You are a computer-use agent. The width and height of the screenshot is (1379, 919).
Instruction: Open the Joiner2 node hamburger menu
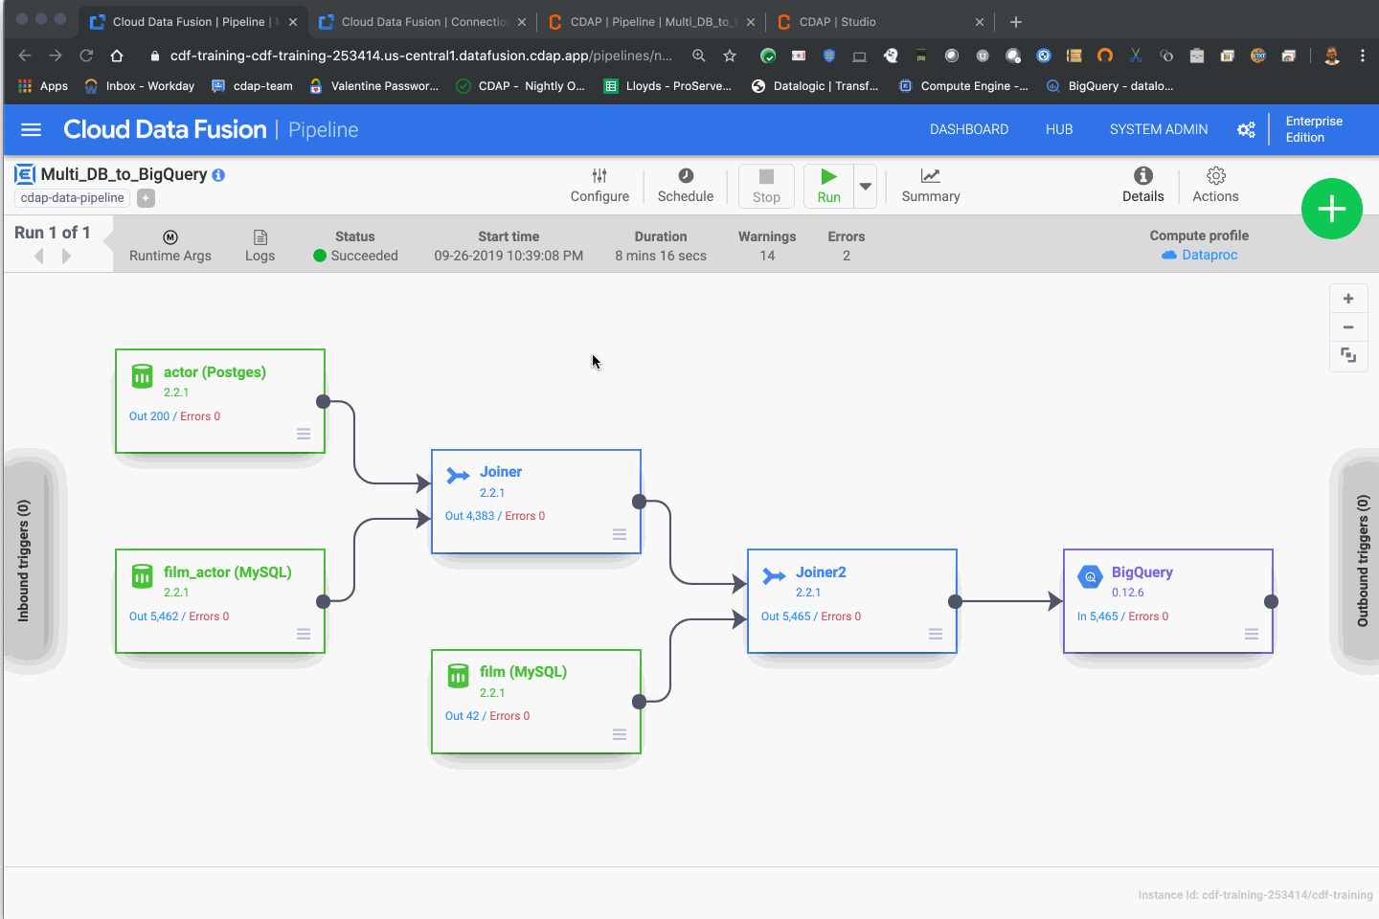coord(936,634)
